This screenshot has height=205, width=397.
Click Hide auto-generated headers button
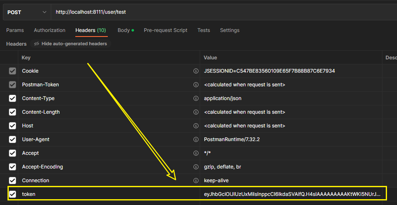[70, 44]
